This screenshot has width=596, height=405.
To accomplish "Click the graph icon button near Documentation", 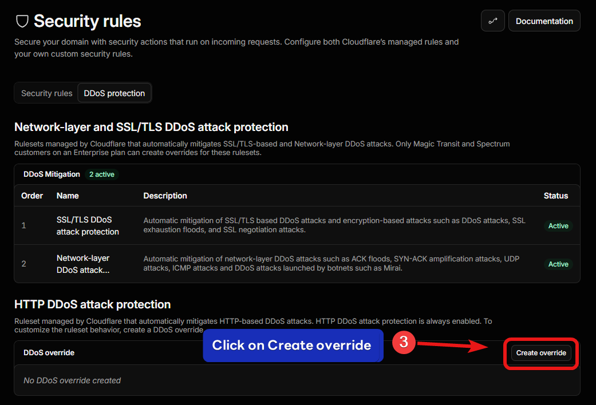I will pos(492,21).
